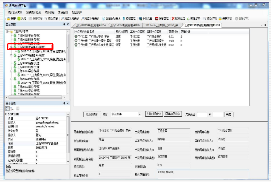Open 消息管理 from the toolbar
Screen dimensions: 271x182
(x=162, y=18)
